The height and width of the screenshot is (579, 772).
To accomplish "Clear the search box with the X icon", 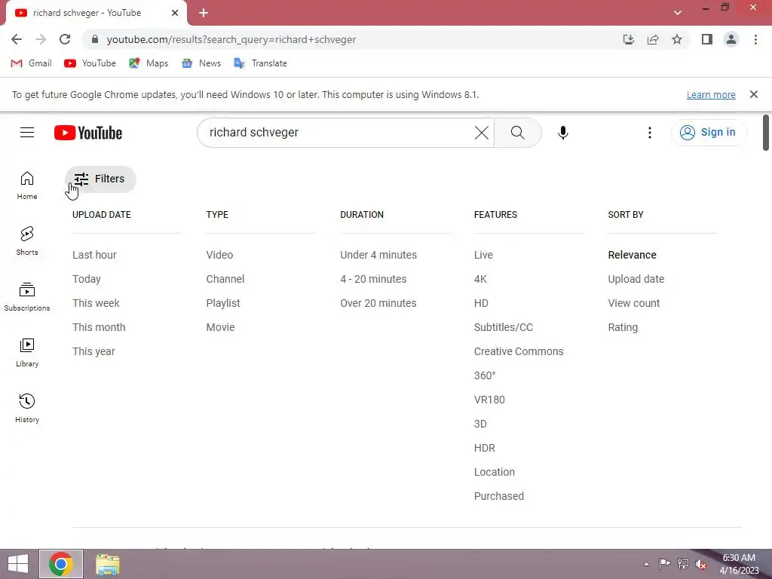I will pyautogui.click(x=482, y=133).
